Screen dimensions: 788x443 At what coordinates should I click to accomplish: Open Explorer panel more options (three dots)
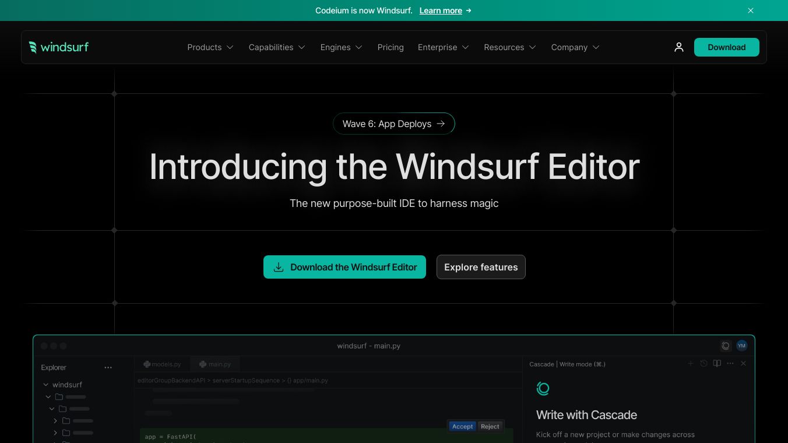click(108, 367)
